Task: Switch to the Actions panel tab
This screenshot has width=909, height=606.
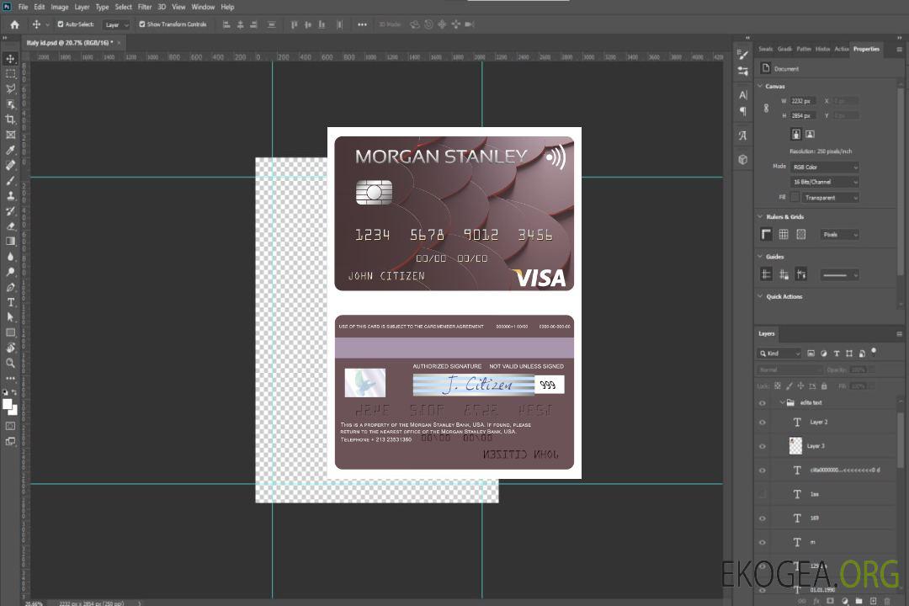Action: coord(841,49)
